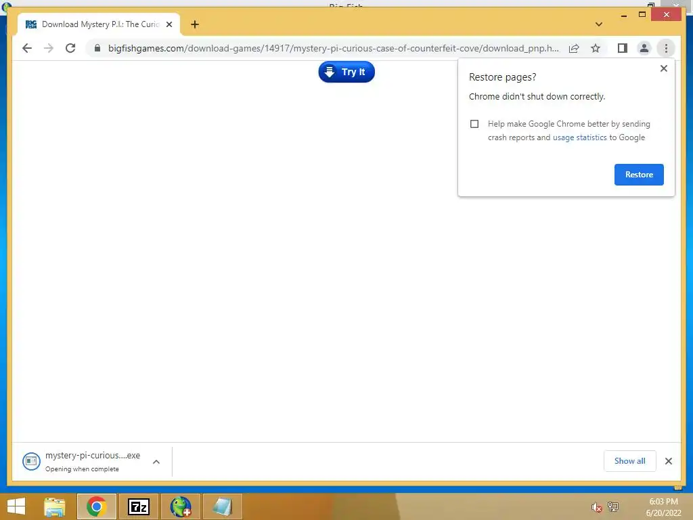Open the Chrome profile menu
This screenshot has height=520, width=693.
pyautogui.click(x=644, y=48)
